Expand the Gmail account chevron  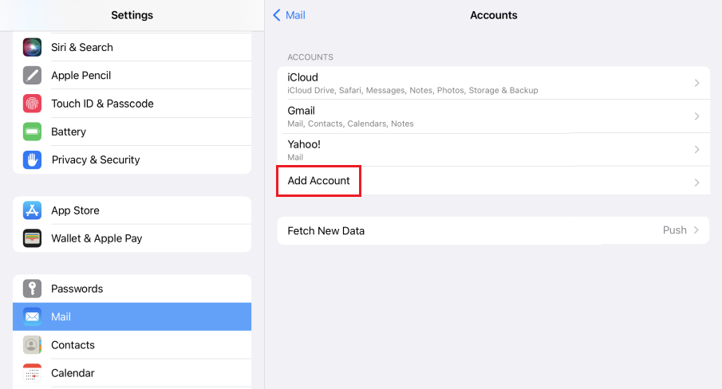point(696,116)
